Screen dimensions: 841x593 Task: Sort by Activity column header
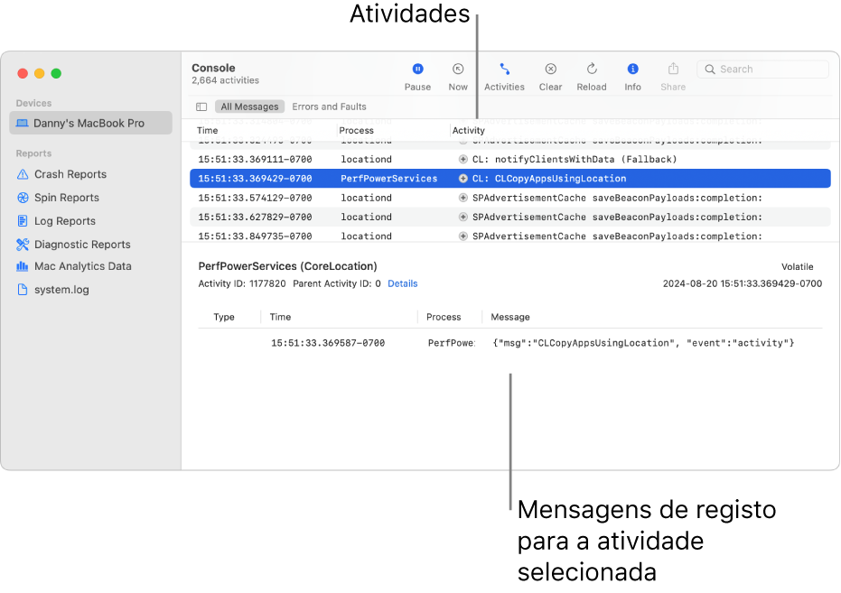(468, 130)
